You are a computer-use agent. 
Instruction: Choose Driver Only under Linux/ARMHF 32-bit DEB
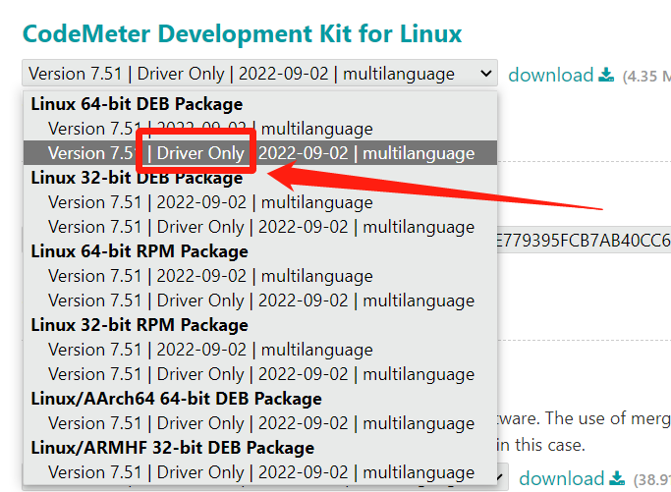(261, 472)
